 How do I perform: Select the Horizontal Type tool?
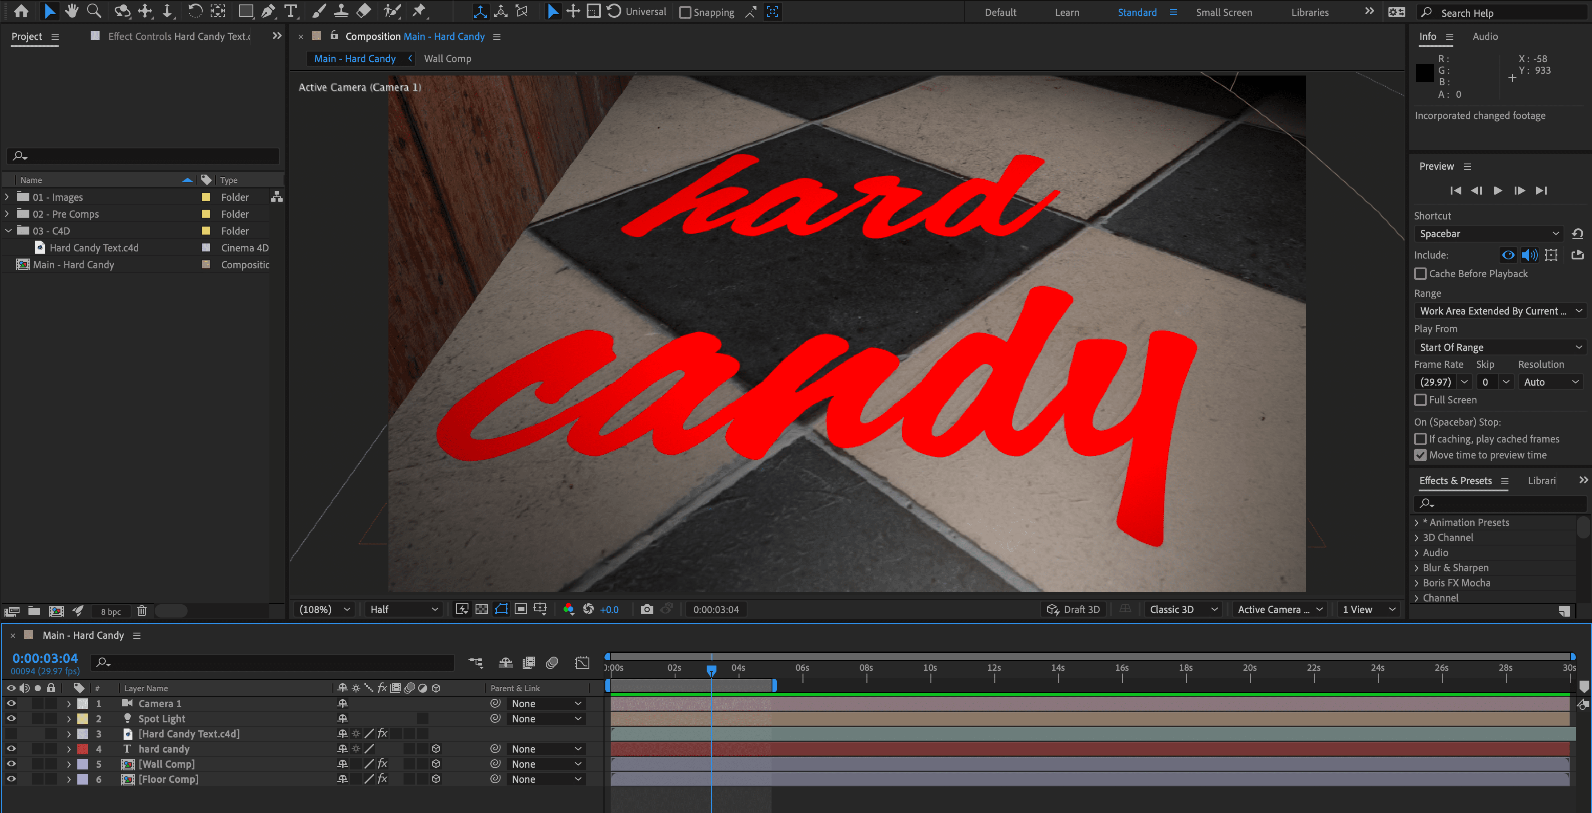(291, 11)
